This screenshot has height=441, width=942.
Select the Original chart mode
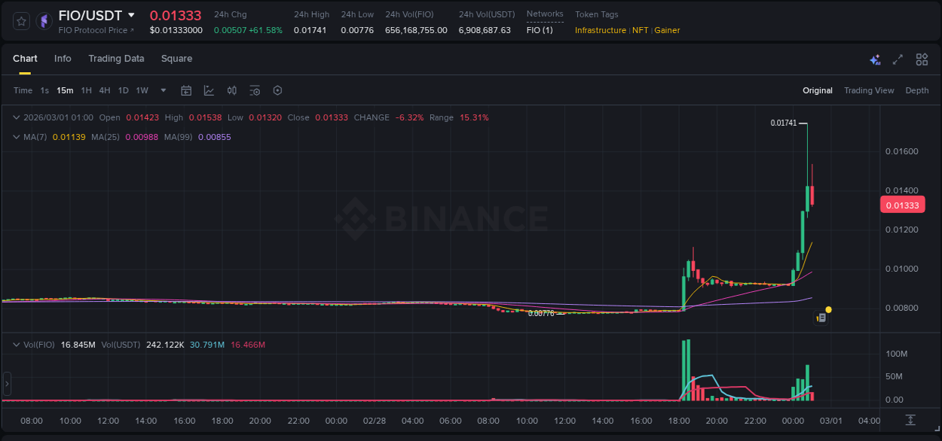pos(817,90)
